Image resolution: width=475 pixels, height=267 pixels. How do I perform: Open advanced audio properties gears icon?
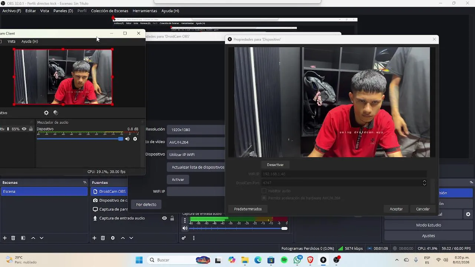click(184, 238)
